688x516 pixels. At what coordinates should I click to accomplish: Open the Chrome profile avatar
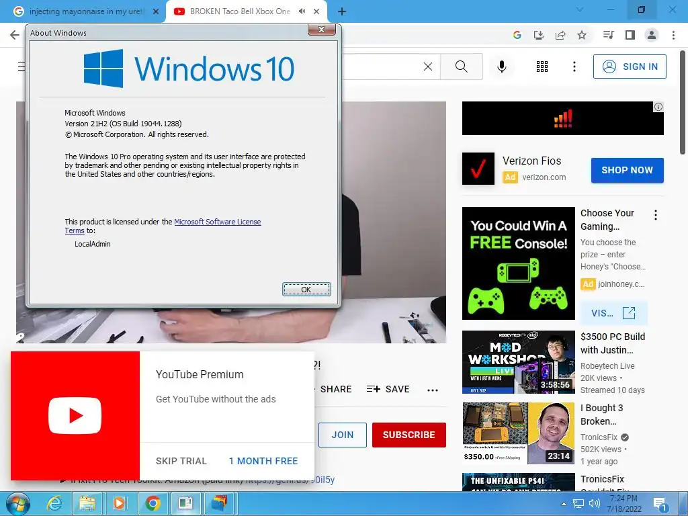point(652,35)
